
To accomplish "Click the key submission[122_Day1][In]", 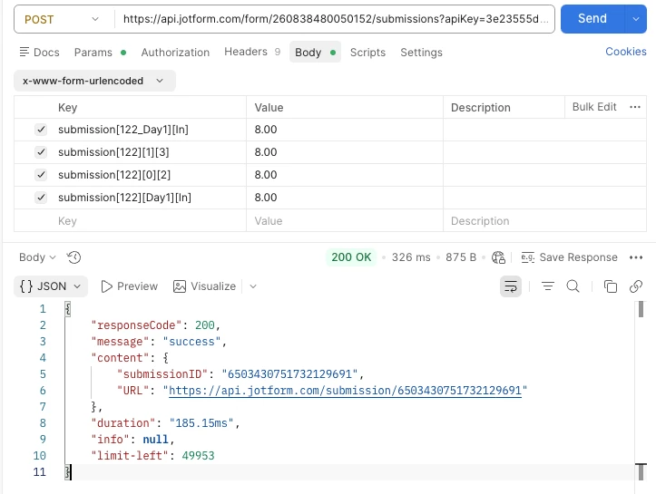I will tap(123, 130).
